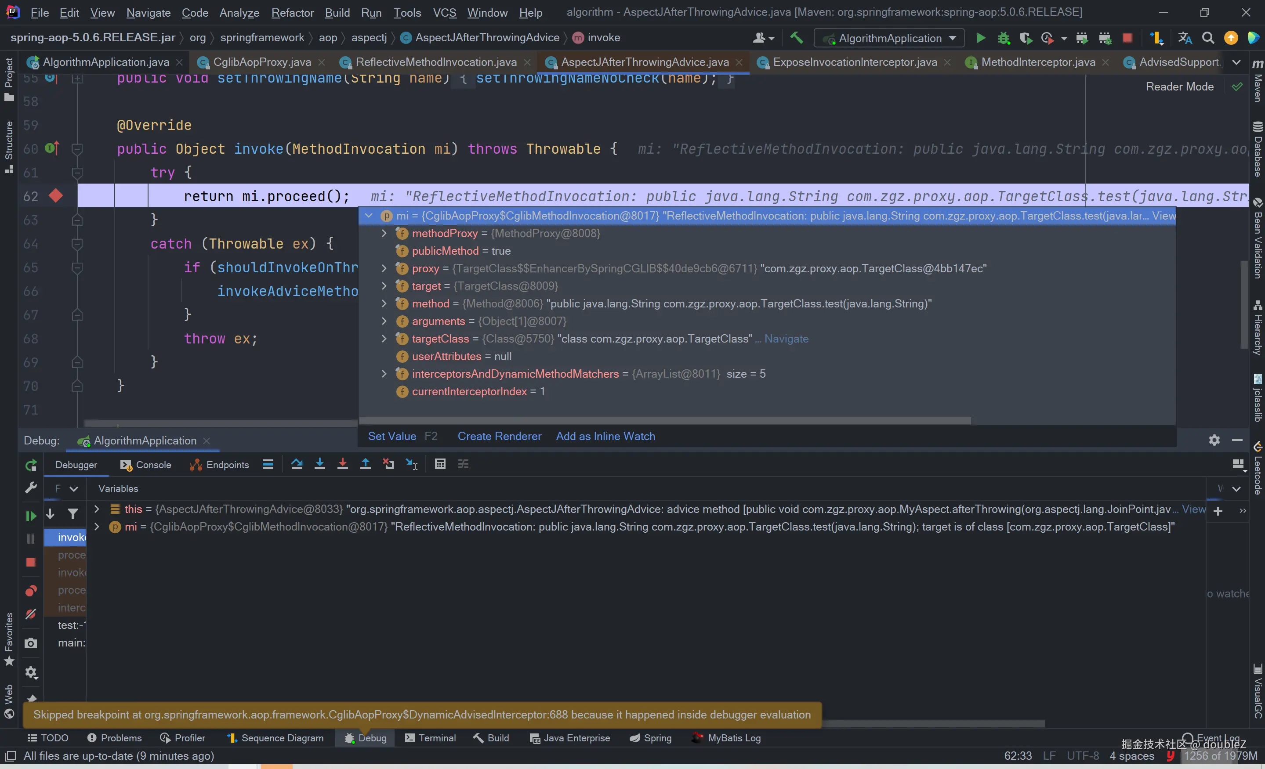Expand the interceptorsAndDynamicMethodMatchers field
Viewport: 1265px width, 769px height.
tap(384, 374)
